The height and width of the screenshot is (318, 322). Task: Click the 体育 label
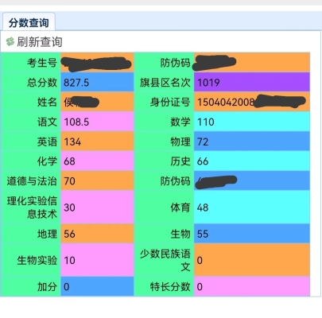pyautogui.click(x=180, y=207)
